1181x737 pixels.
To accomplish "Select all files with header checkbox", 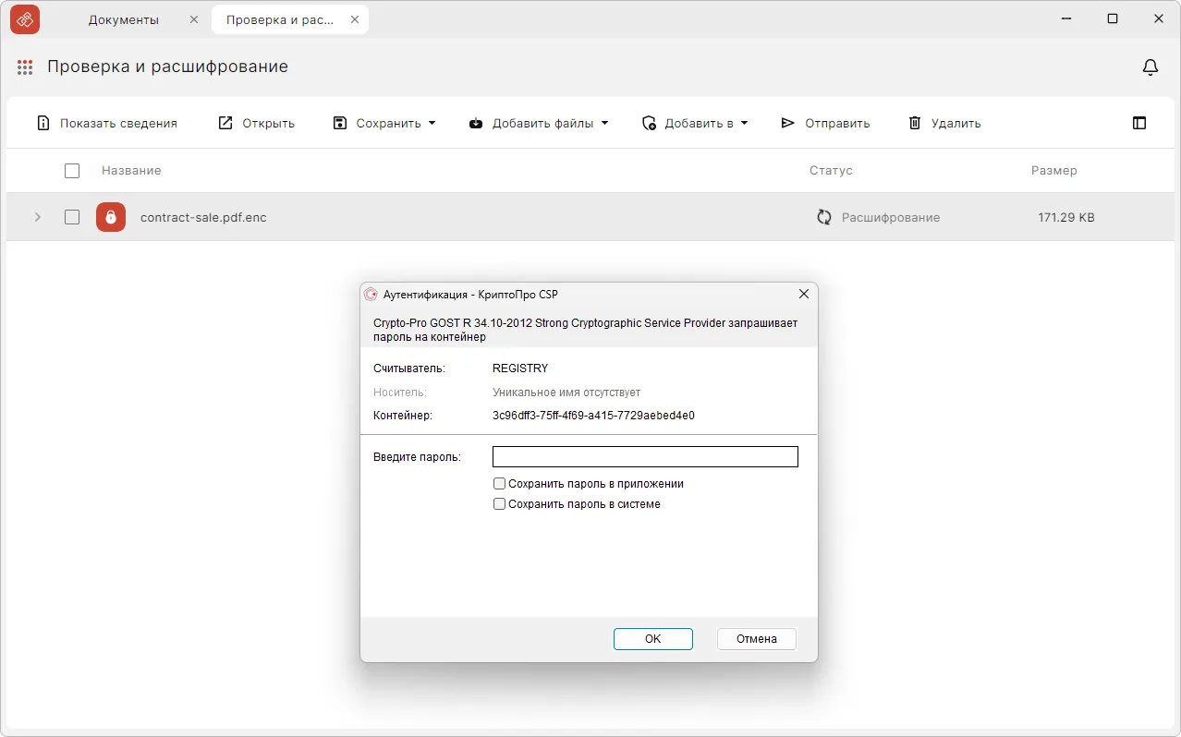I will 72,171.
